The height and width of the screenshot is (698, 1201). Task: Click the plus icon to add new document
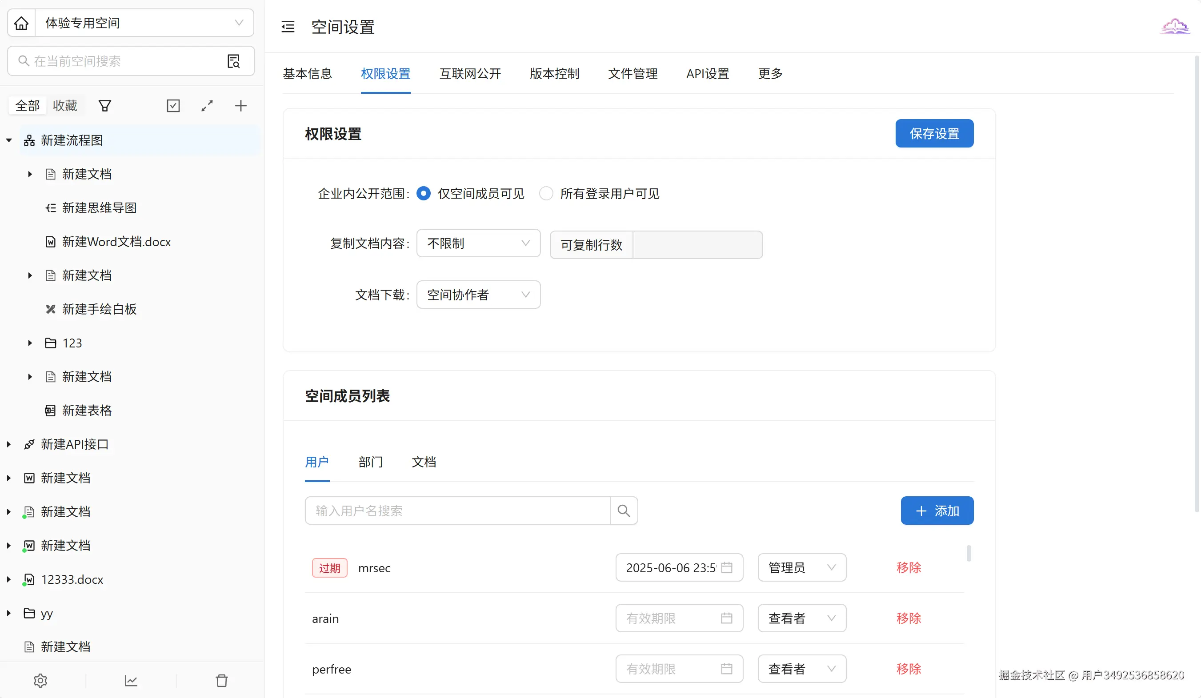click(x=240, y=106)
